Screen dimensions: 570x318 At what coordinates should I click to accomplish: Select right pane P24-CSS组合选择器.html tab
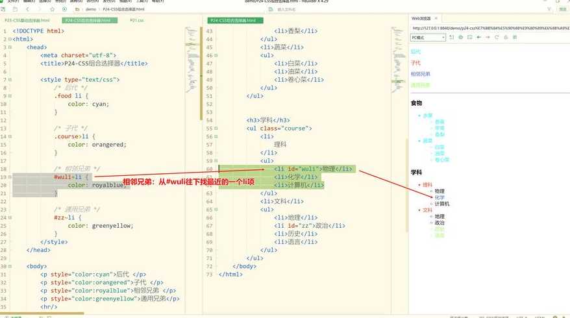pyautogui.click(x=236, y=20)
